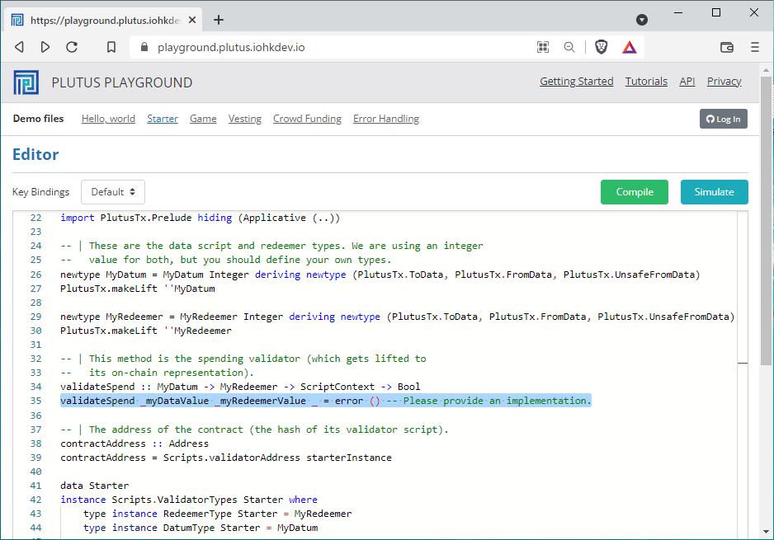Open the Brave wallet icon
The width and height of the screenshot is (774, 540).
727,48
